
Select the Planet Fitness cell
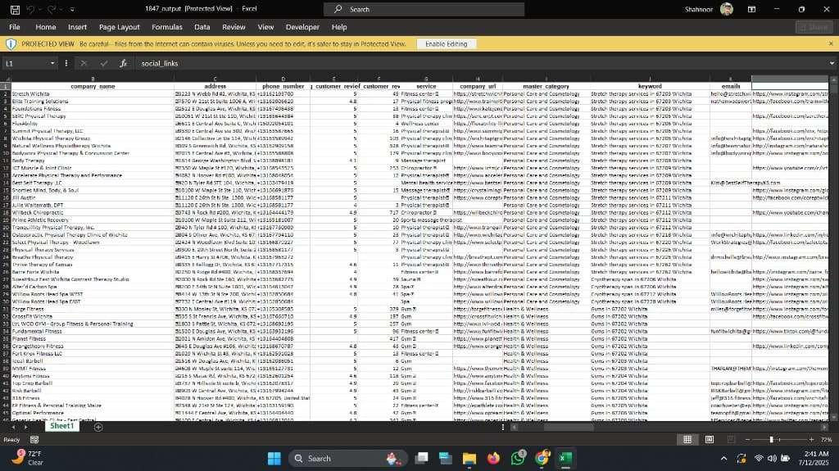(93, 339)
